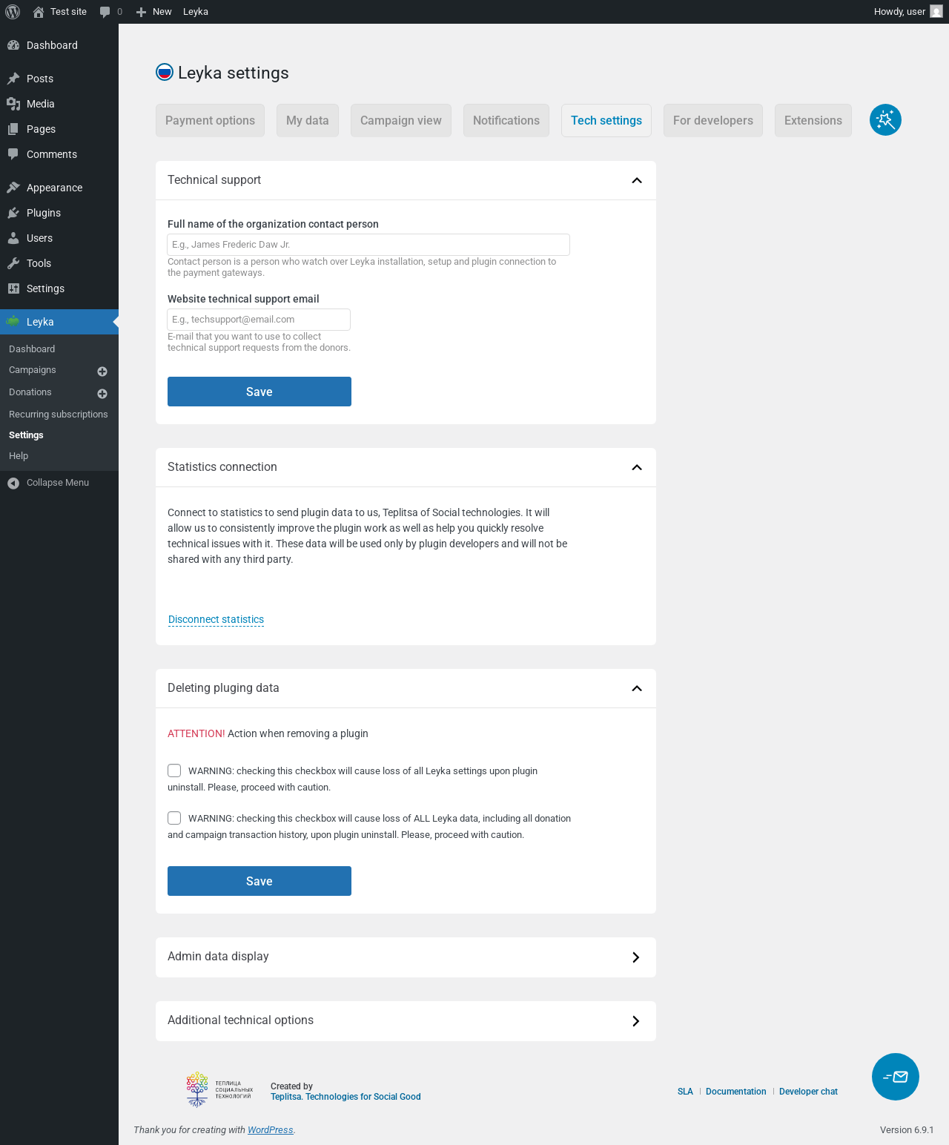Add new campaign with the plus icon

(102, 372)
